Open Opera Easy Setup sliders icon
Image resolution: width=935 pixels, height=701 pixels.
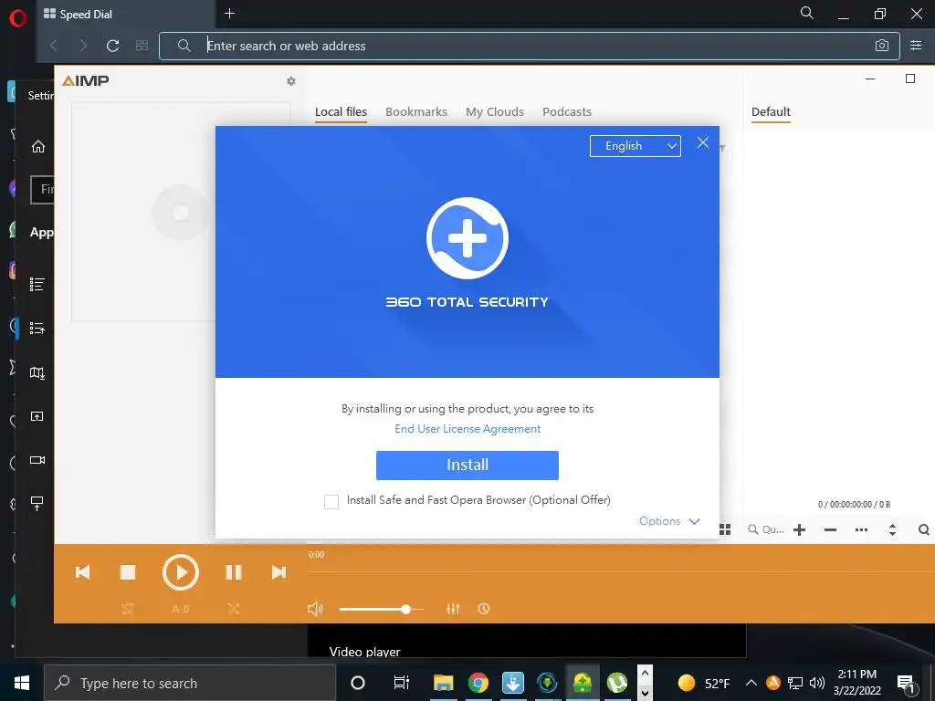click(x=916, y=46)
